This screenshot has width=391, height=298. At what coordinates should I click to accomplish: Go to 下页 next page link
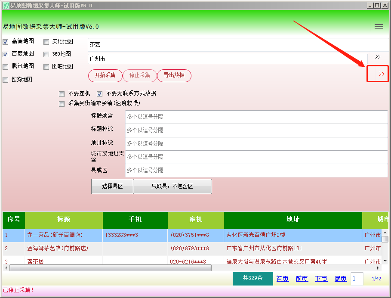[321, 279]
